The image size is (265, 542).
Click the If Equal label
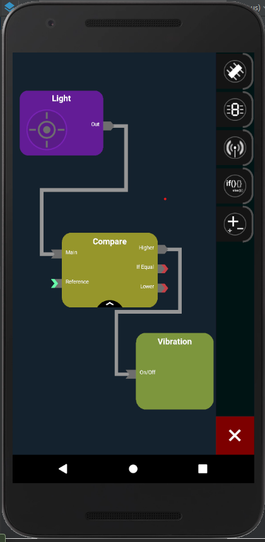(x=145, y=267)
